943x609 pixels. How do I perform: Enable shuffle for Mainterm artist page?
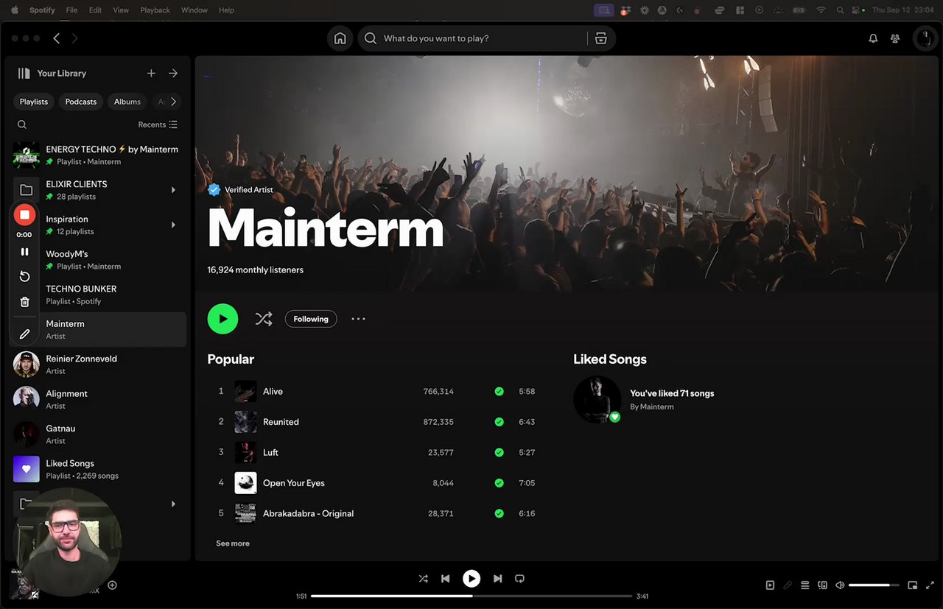click(264, 319)
